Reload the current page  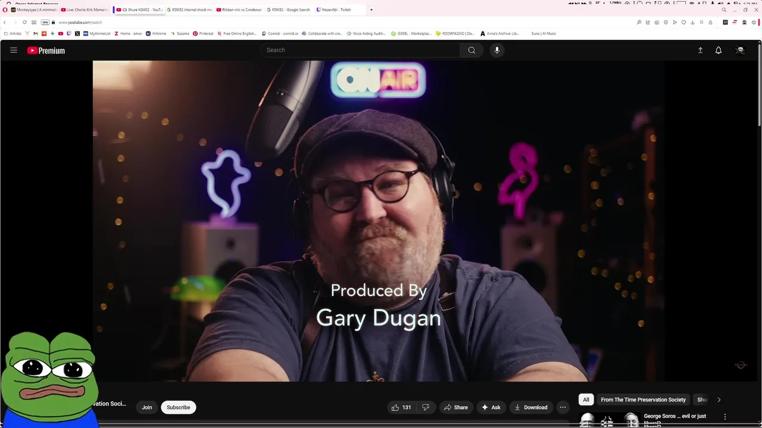tap(24, 23)
